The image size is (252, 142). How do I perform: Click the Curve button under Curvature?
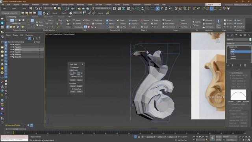point(72,86)
